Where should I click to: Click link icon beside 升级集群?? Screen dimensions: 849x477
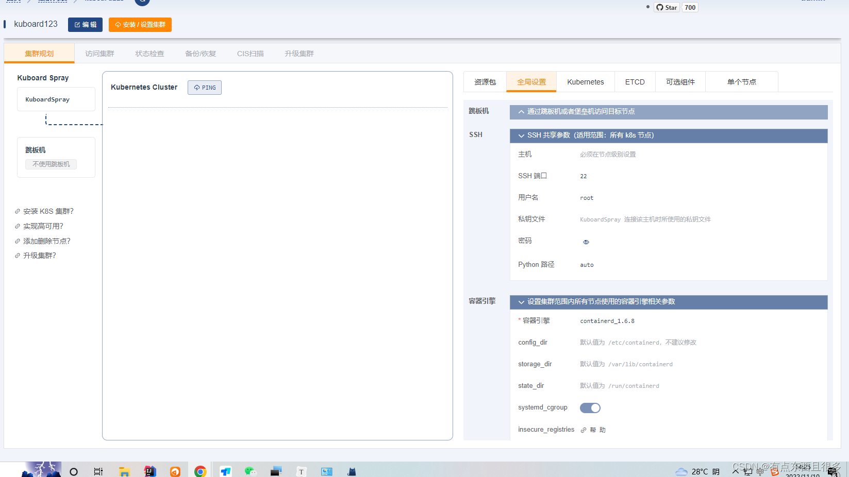click(18, 255)
